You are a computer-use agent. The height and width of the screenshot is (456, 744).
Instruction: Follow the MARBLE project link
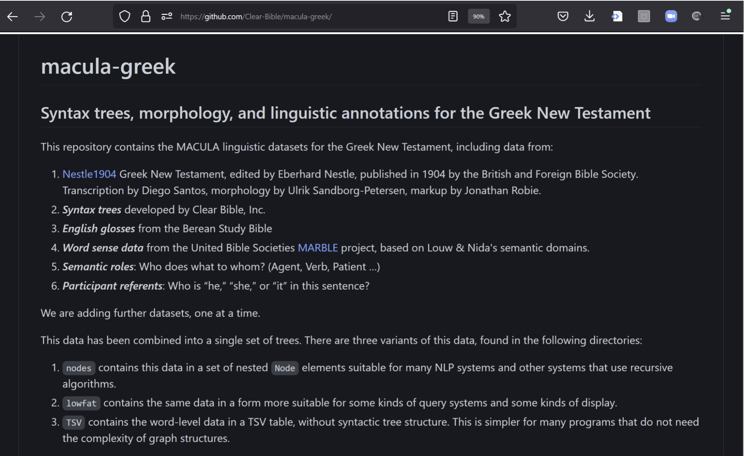click(x=317, y=247)
